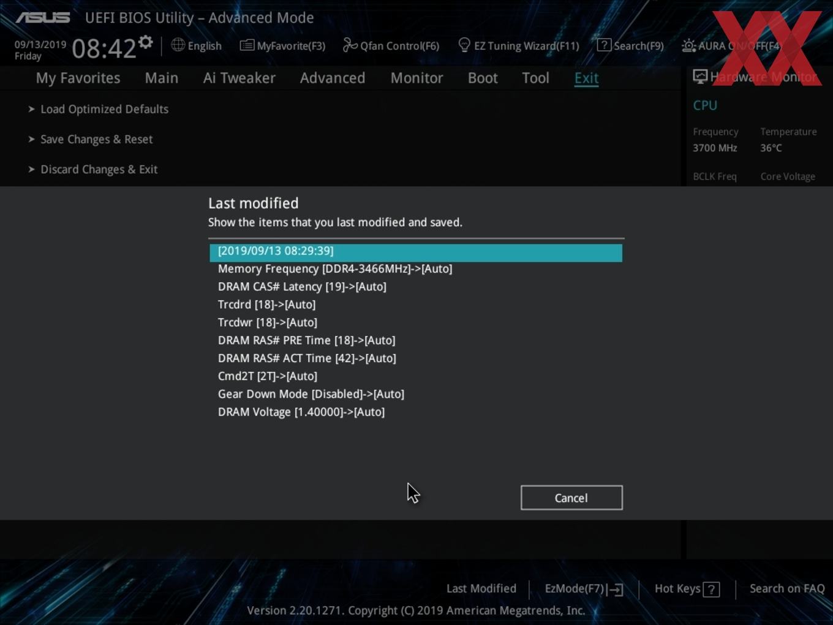Click the 08:42 clock display

pyautogui.click(x=104, y=48)
